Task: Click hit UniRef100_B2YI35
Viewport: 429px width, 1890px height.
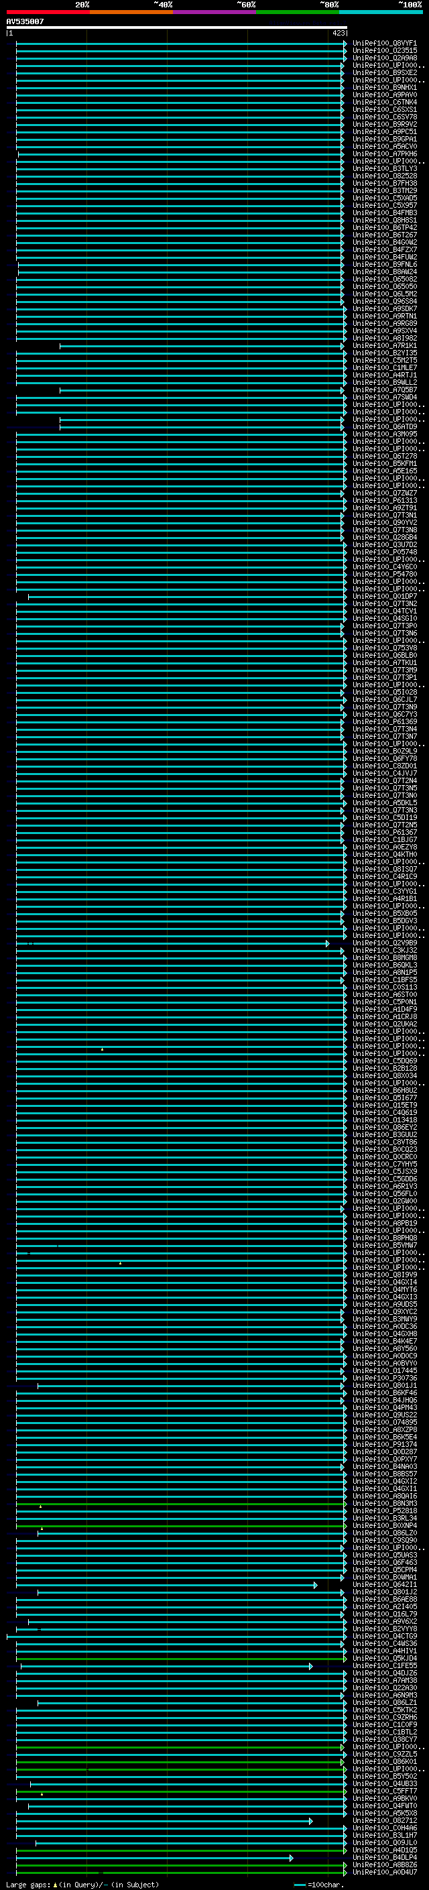Action: coord(384,353)
